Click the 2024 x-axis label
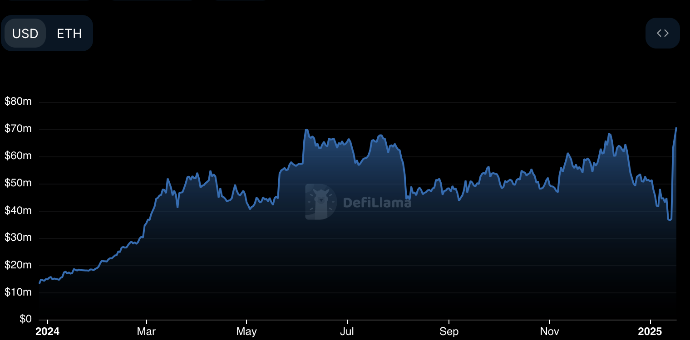Viewport: 690px width, 340px height. pos(47,332)
